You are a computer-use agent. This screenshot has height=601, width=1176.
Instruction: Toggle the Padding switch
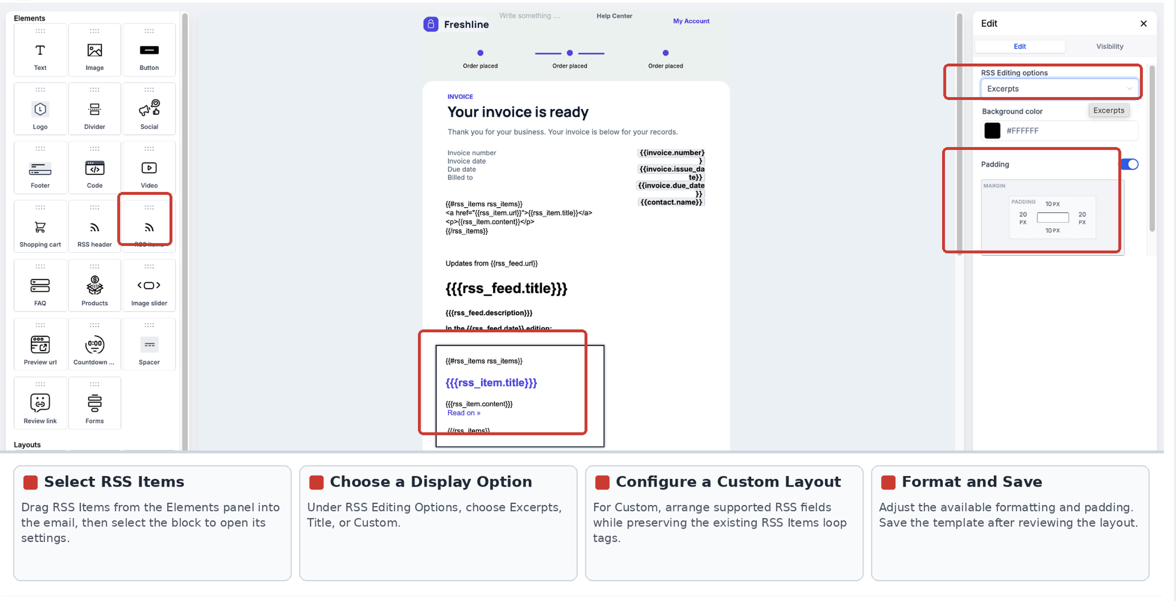(x=1130, y=164)
